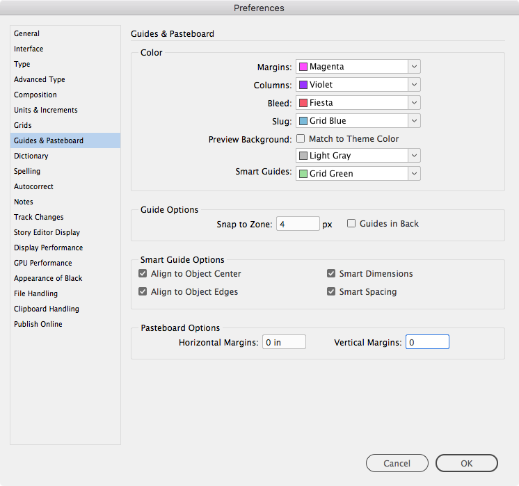The image size is (519, 486).
Task: Click the violet Columns color swatch
Action: (303, 85)
